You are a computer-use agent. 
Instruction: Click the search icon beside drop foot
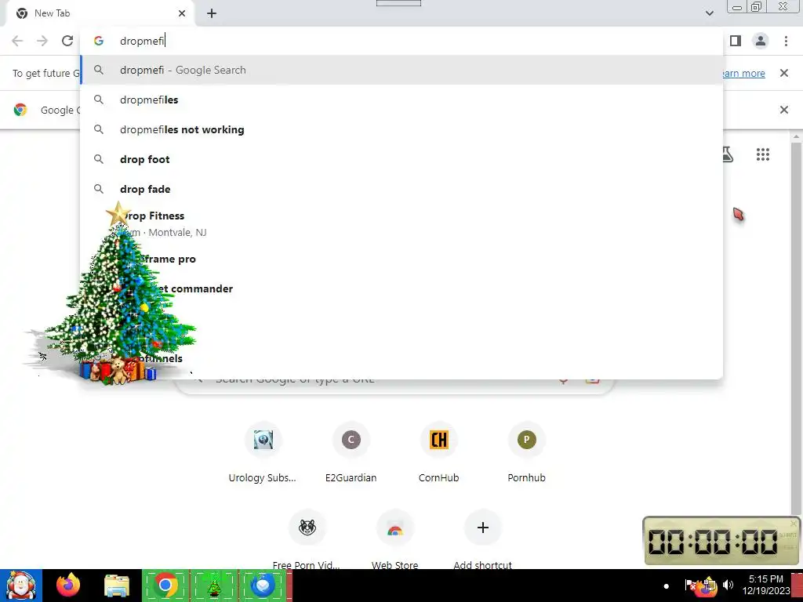pyautogui.click(x=99, y=159)
